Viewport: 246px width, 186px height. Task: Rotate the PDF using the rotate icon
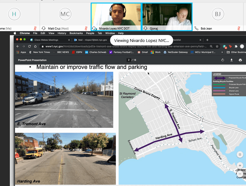coord(223,60)
